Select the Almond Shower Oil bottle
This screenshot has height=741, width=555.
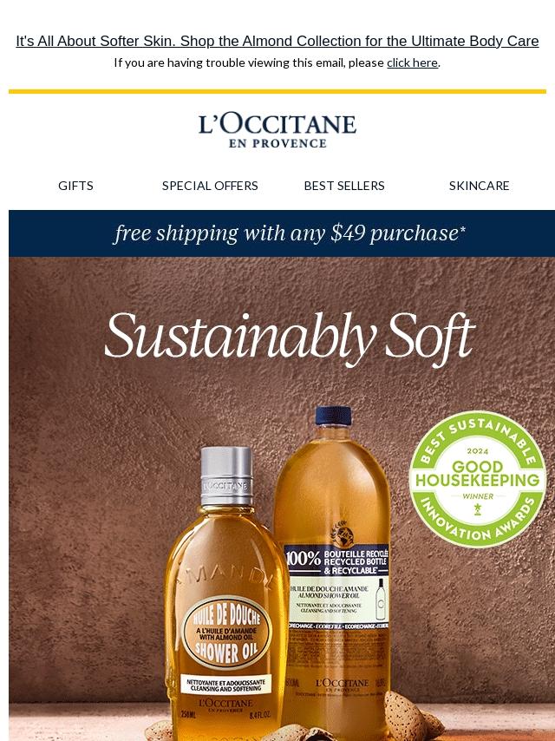point(225,595)
